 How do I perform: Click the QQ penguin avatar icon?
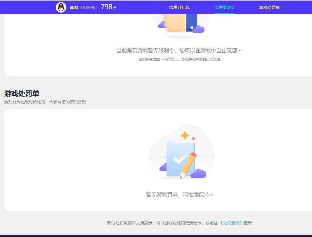(x=61, y=7)
